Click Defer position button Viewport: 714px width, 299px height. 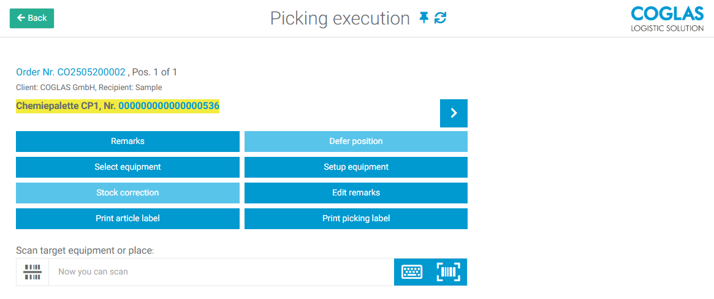356,142
